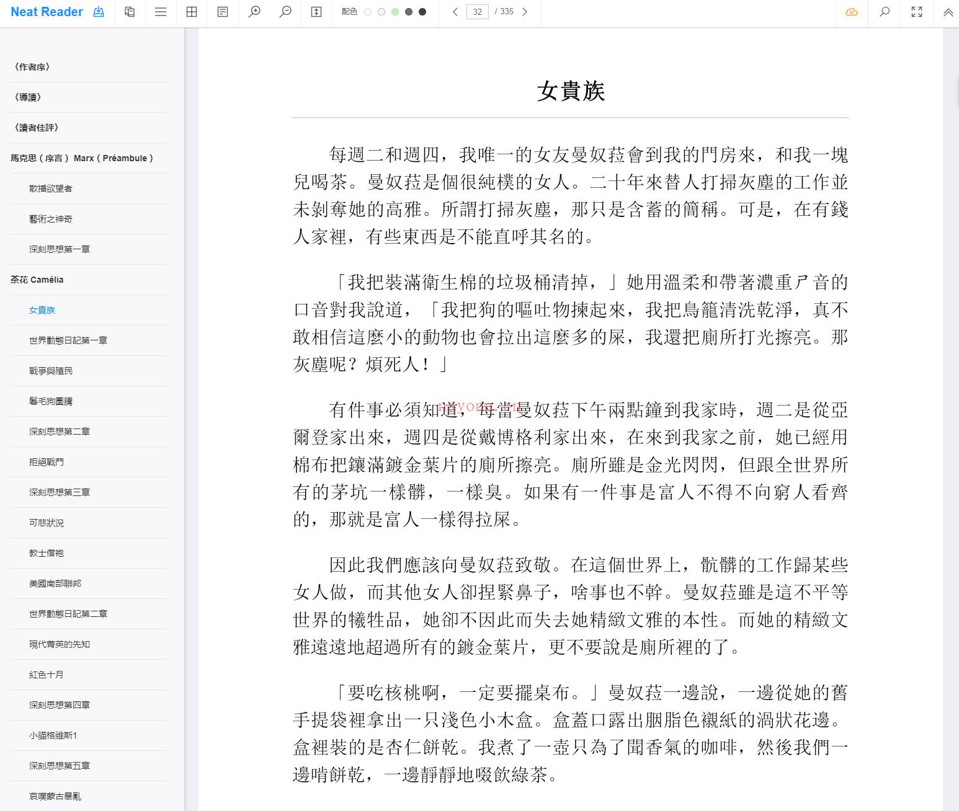Open the library/bookshelf icon in toolbar
959x811 pixels.
tap(130, 12)
